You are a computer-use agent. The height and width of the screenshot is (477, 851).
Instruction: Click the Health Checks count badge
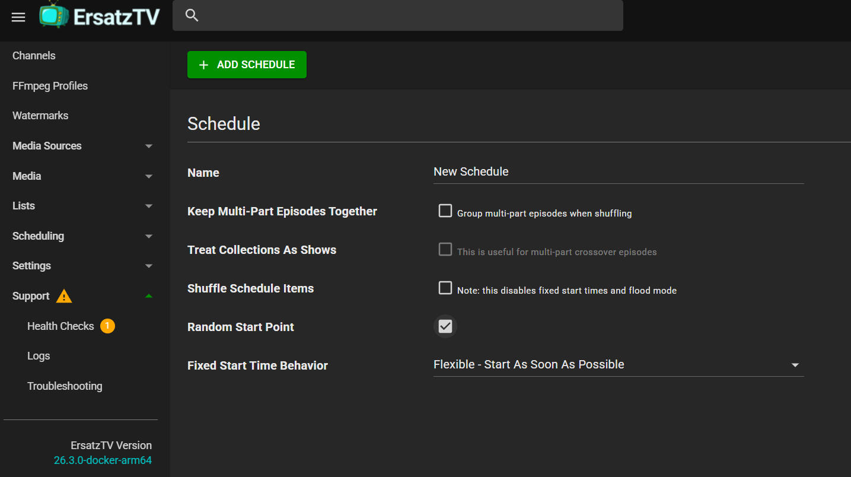tap(107, 326)
